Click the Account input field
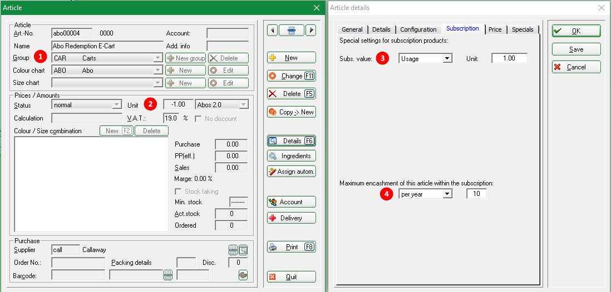 [x=228, y=33]
